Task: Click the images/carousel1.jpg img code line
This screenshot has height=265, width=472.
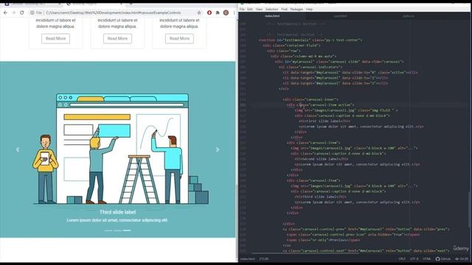Action: tap(346, 110)
